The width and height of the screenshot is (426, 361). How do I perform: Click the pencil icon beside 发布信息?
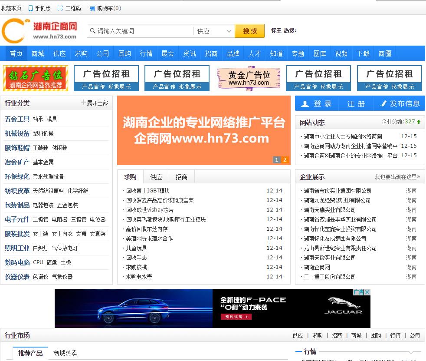pyautogui.click(x=383, y=103)
